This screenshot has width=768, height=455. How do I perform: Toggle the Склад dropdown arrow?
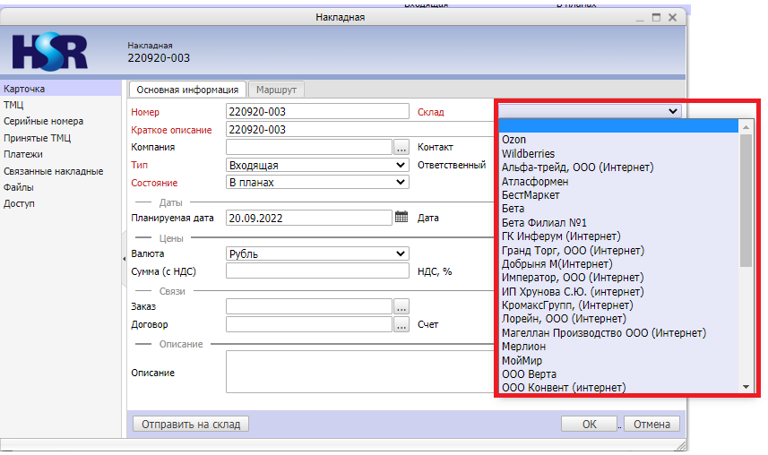(672, 111)
